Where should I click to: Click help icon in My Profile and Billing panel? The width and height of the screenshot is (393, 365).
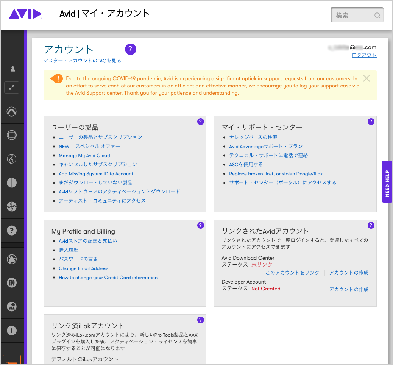click(201, 225)
